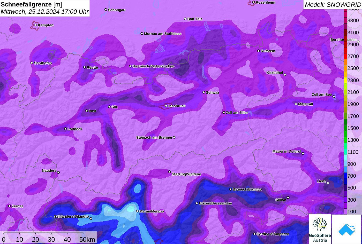Click the Sterzing/Vipiteno marker dot
362x244 pixels.
(170, 172)
